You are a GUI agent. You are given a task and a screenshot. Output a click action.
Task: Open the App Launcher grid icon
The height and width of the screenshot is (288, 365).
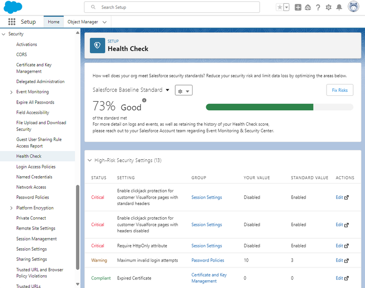coord(12,21)
